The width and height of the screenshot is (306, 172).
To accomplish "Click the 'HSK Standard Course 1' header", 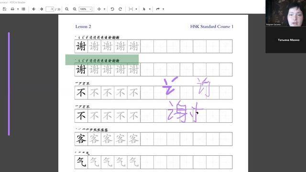I will tap(212, 27).
